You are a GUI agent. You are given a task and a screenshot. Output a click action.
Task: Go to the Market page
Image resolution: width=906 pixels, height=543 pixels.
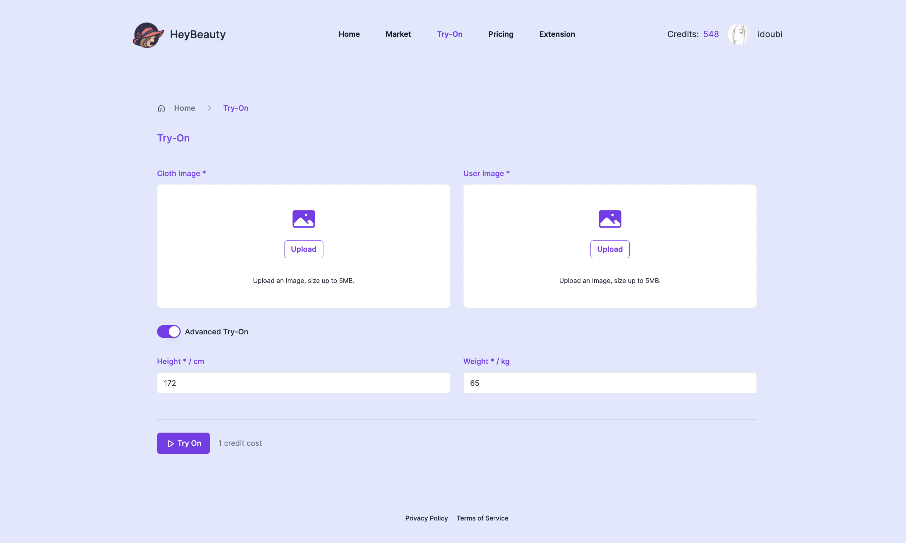[398, 34]
